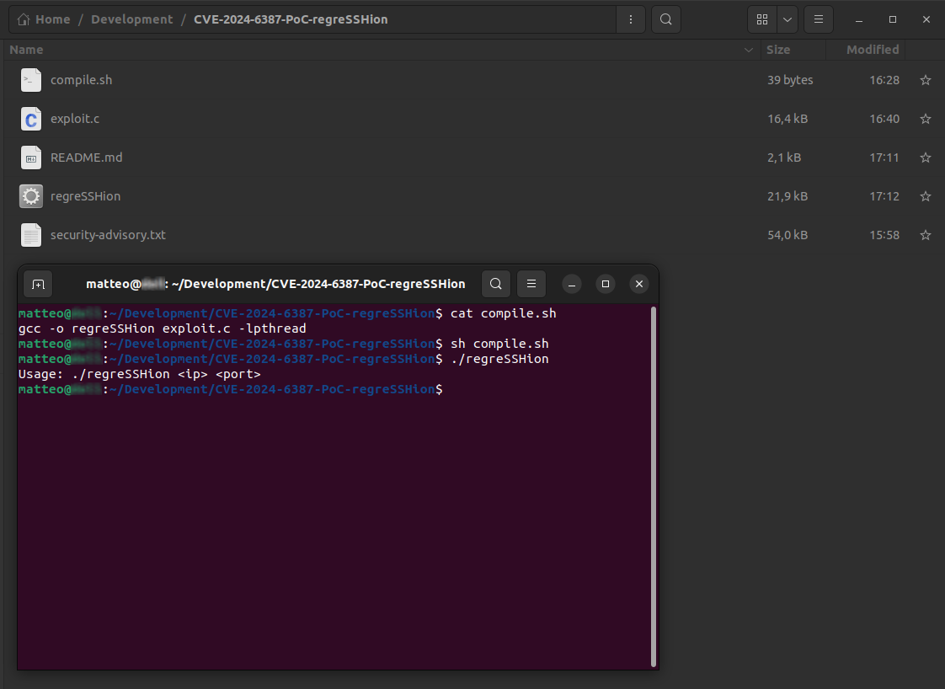
Task: Maximize the terminal window
Action: 606,284
